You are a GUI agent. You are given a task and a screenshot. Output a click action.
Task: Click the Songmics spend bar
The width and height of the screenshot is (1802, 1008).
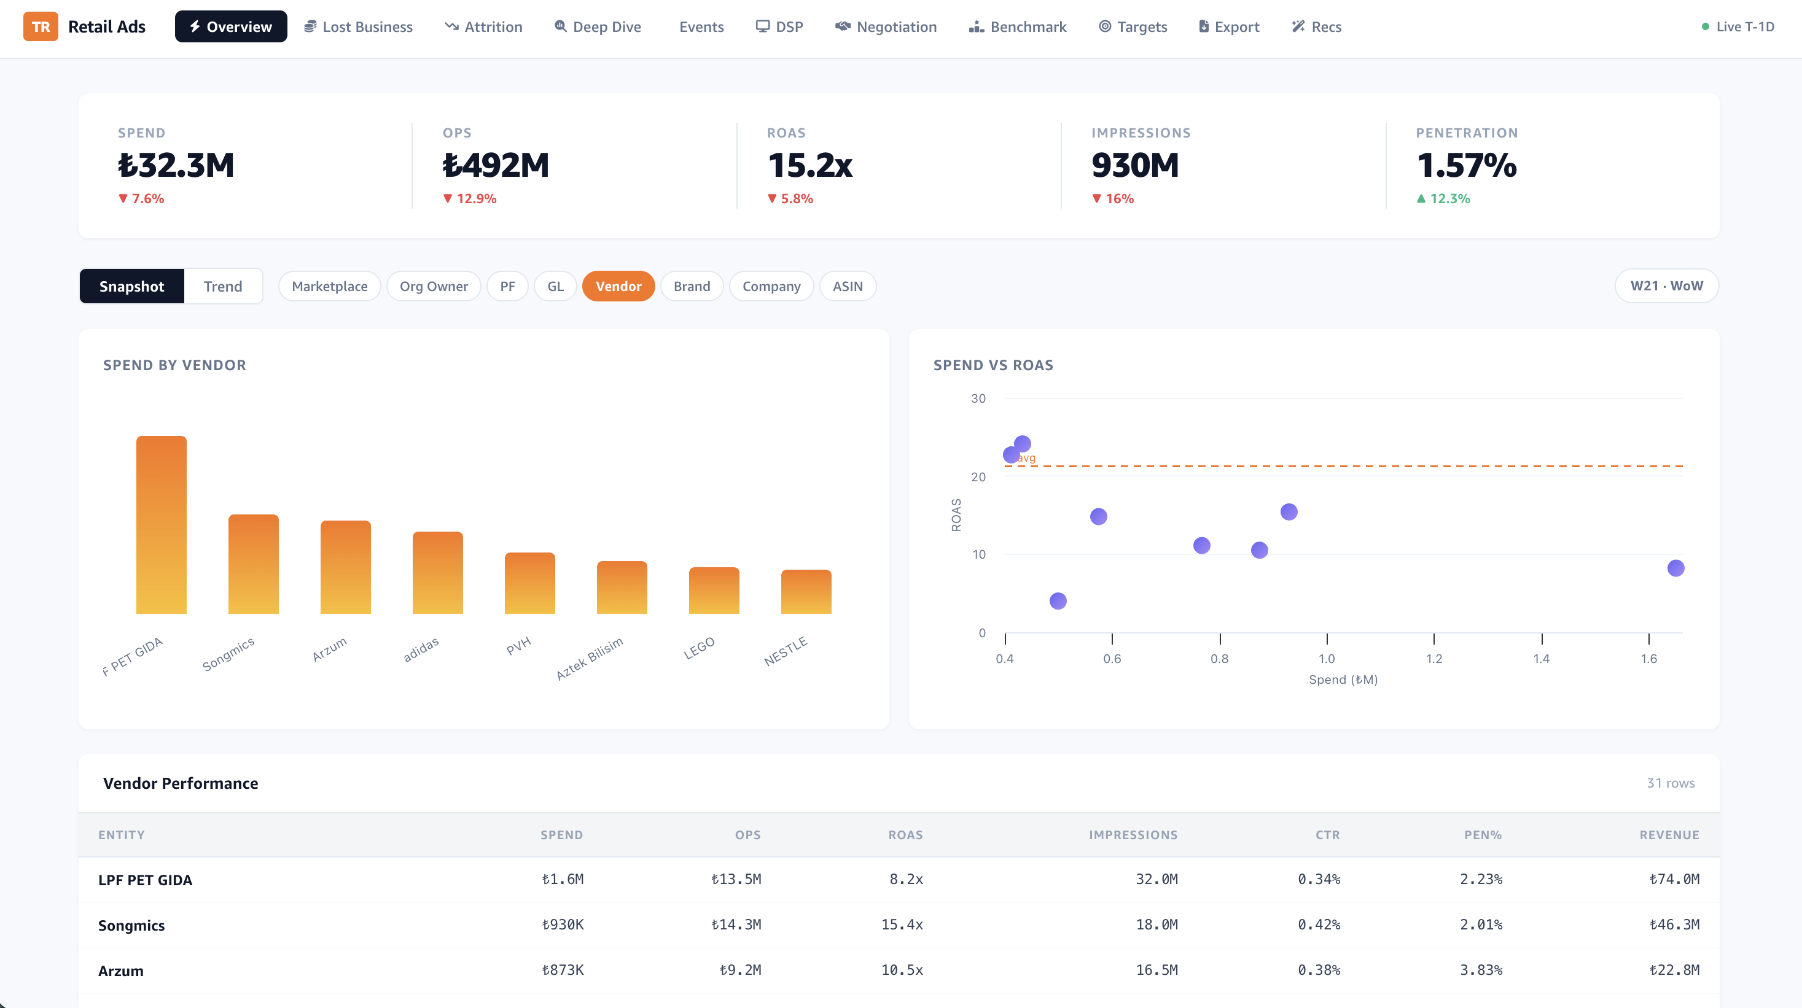coord(253,564)
